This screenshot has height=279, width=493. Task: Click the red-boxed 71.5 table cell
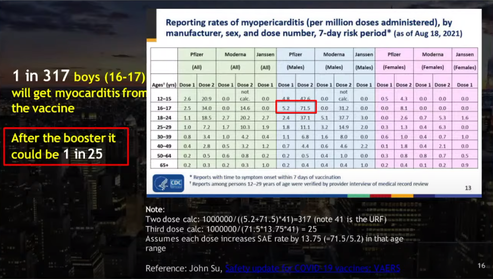click(x=305, y=108)
